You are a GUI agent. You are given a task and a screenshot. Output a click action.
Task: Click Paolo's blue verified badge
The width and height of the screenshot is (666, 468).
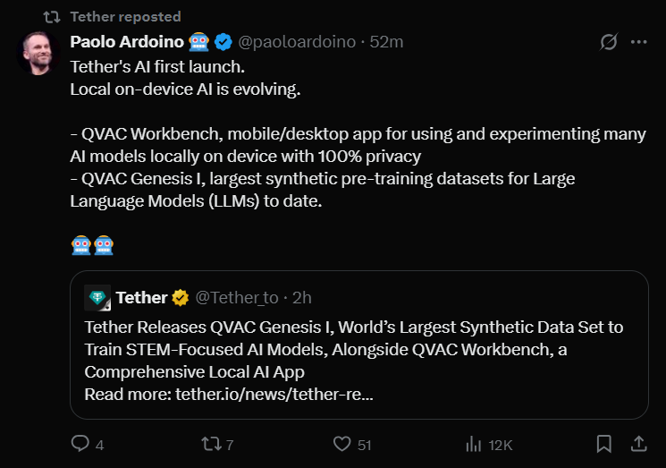(x=223, y=42)
